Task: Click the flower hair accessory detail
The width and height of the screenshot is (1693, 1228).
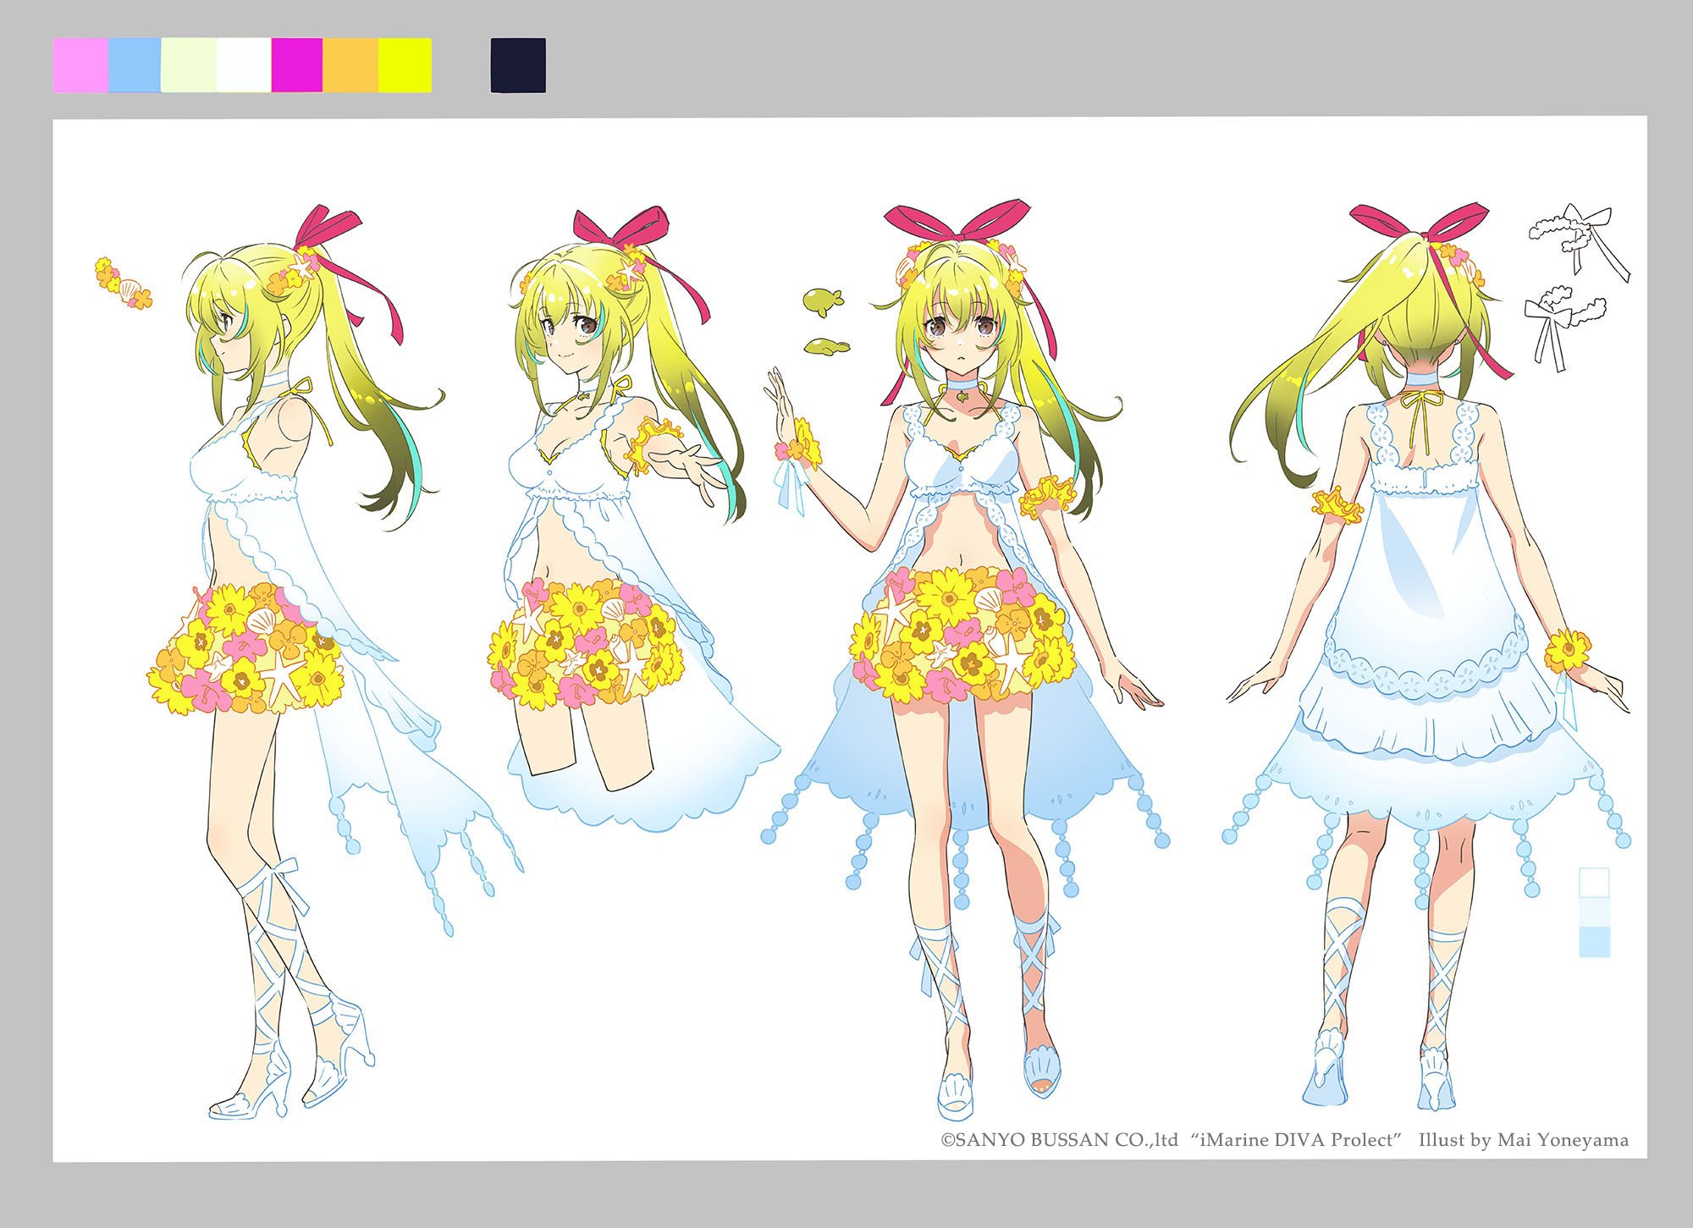Action: 123,284
